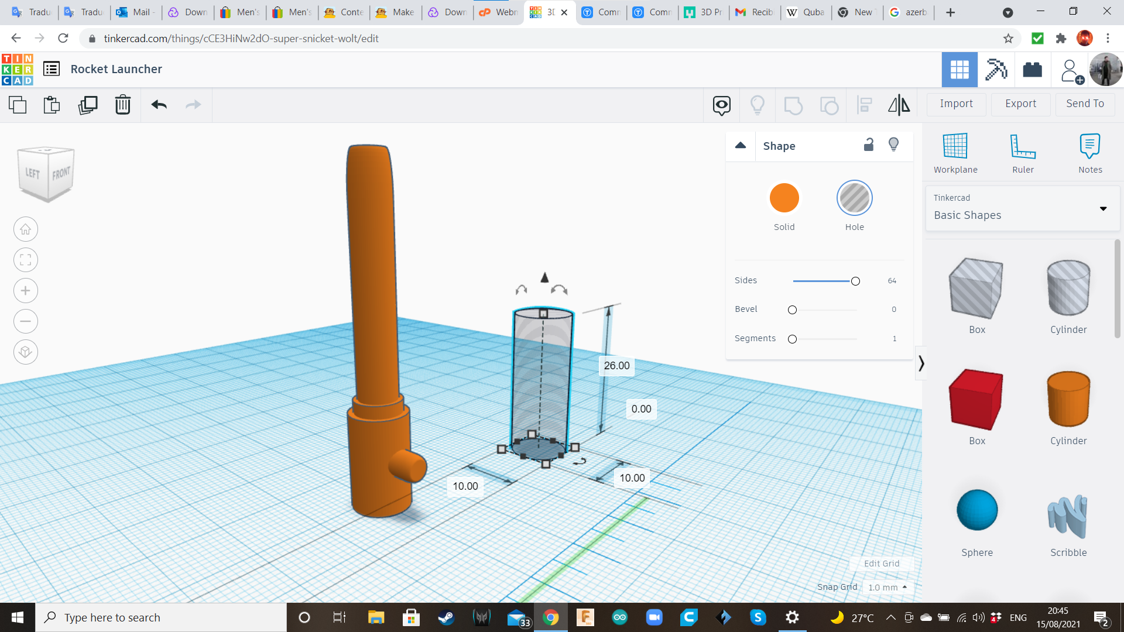Open the Snap Grid 1.0 mm dropdown
The height and width of the screenshot is (632, 1124).
pos(887,587)
